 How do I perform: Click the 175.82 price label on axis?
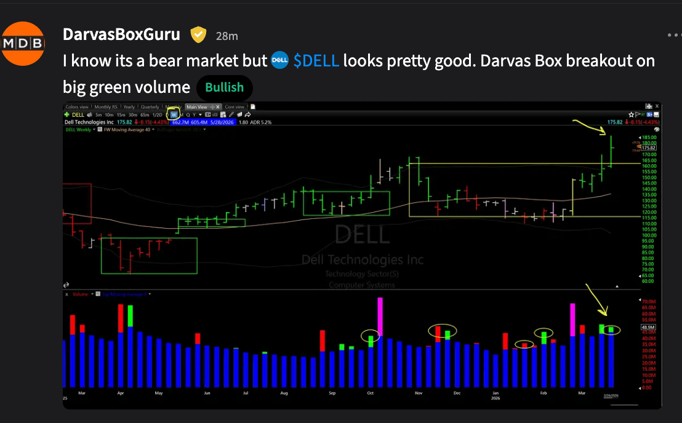pos(649,148)
